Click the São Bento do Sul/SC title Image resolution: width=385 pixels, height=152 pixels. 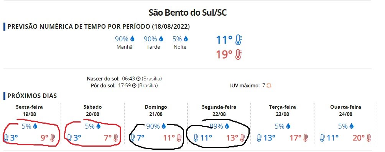(188, 13)
